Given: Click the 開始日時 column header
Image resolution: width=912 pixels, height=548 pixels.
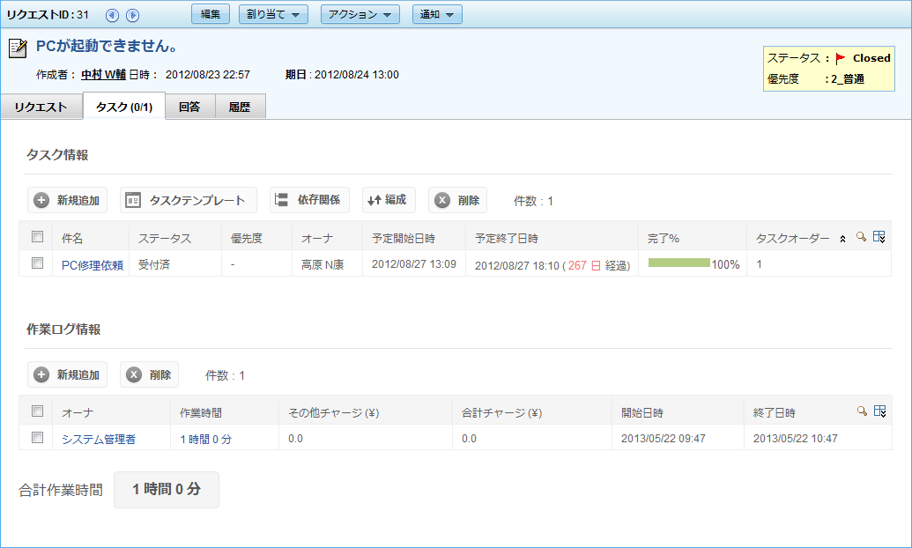Looking at the screenshot, I should tap(642, 413).
